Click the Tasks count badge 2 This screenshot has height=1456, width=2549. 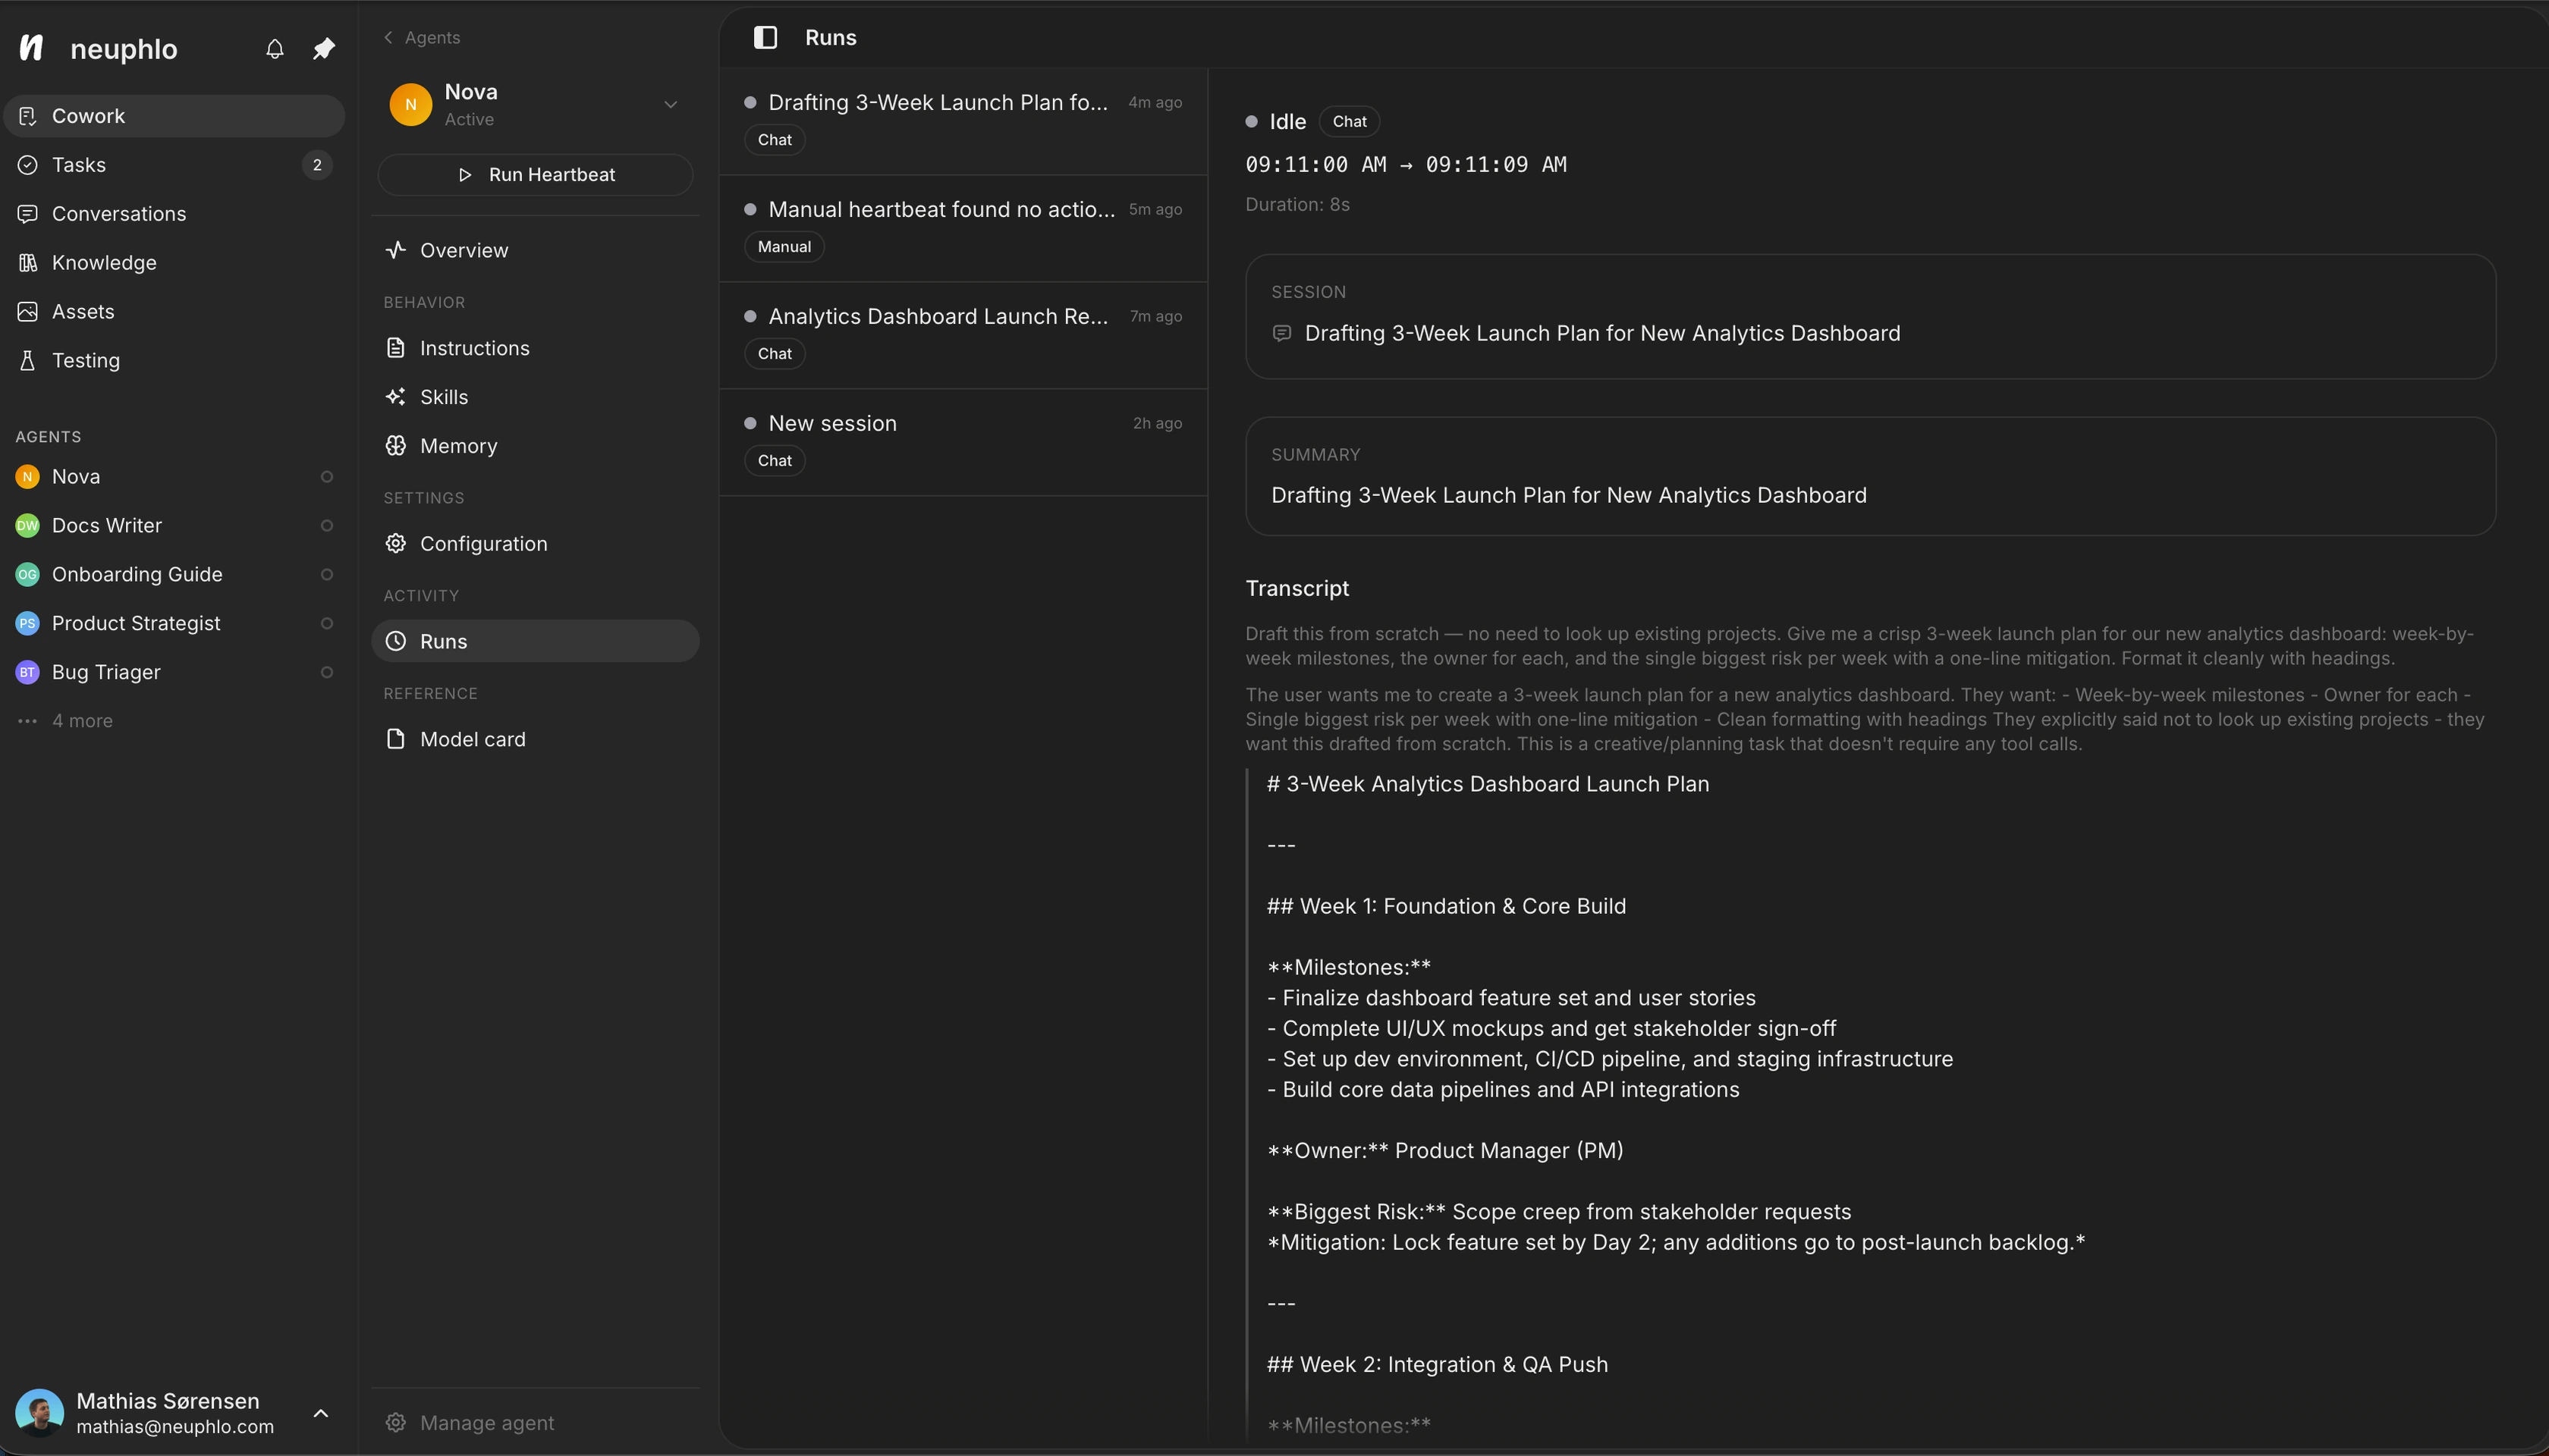pos(317,165)
